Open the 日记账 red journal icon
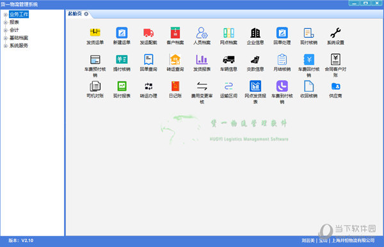The width and height of the screenshot is (384, 247). 175,86
